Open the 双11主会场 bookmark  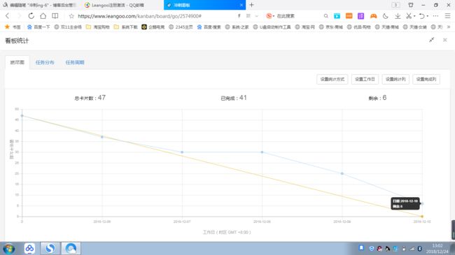(68, 27)
